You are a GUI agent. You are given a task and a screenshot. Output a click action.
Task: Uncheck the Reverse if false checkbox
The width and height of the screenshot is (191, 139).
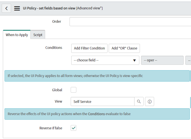(x=74, y=128)
